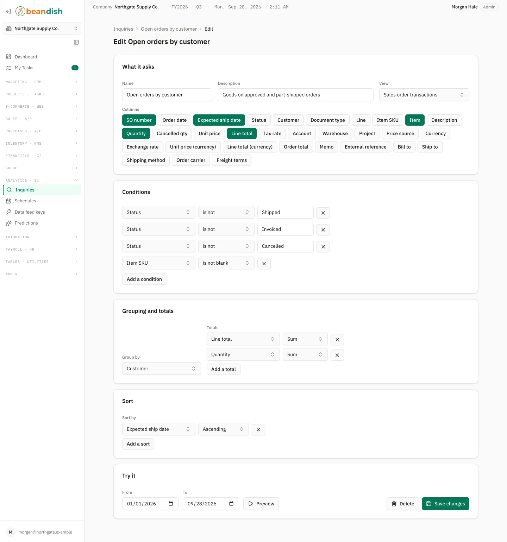Enable the Order date column chip
Viewport: 507px width, 542px height.
point(175,120)
